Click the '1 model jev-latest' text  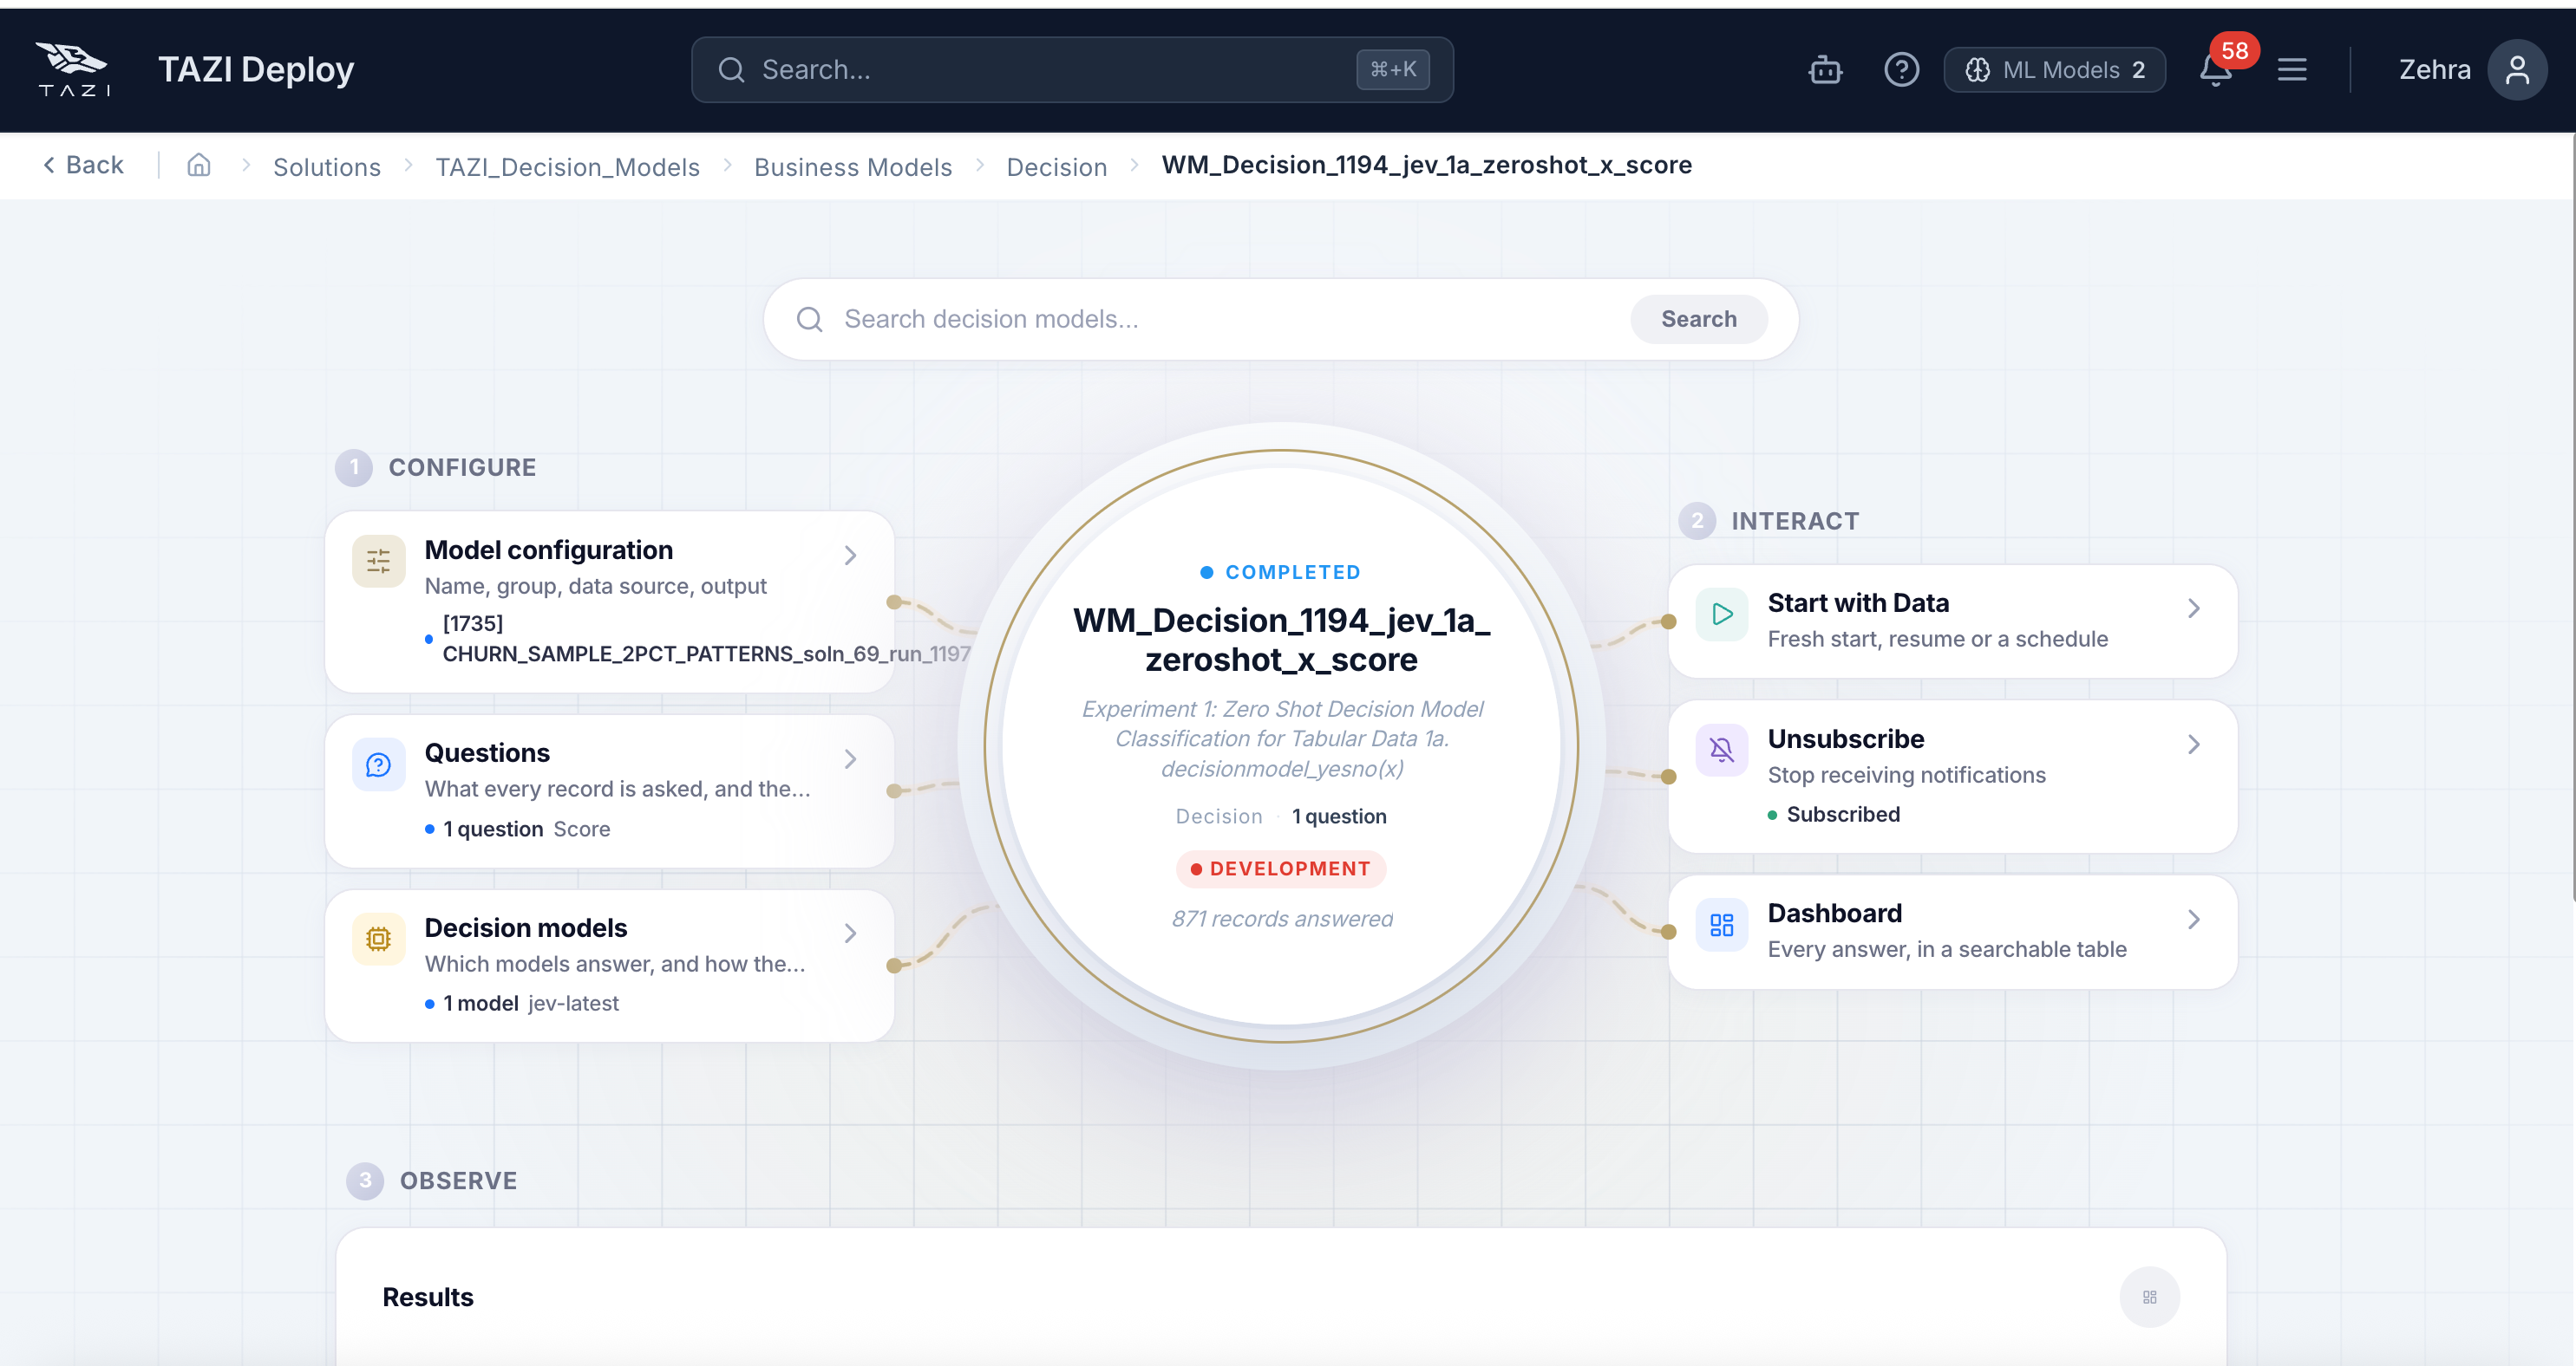(530, 1005)
